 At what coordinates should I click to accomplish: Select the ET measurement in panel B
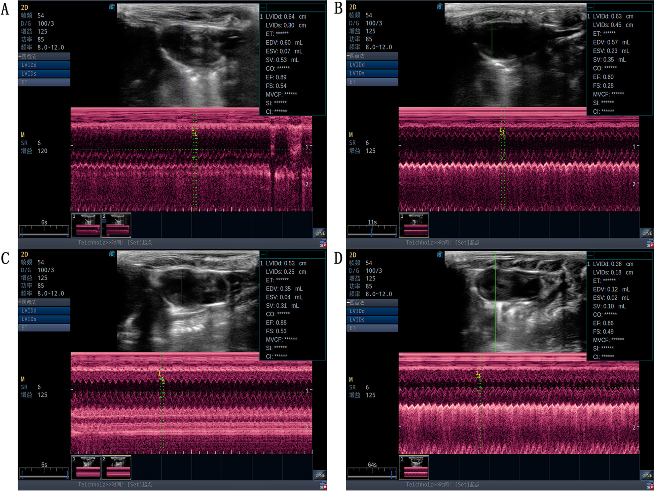tap(372, 82)
